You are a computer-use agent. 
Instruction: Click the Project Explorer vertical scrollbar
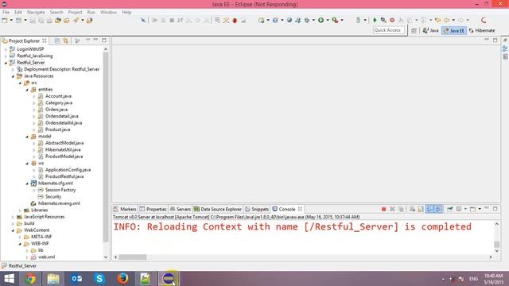106,147
